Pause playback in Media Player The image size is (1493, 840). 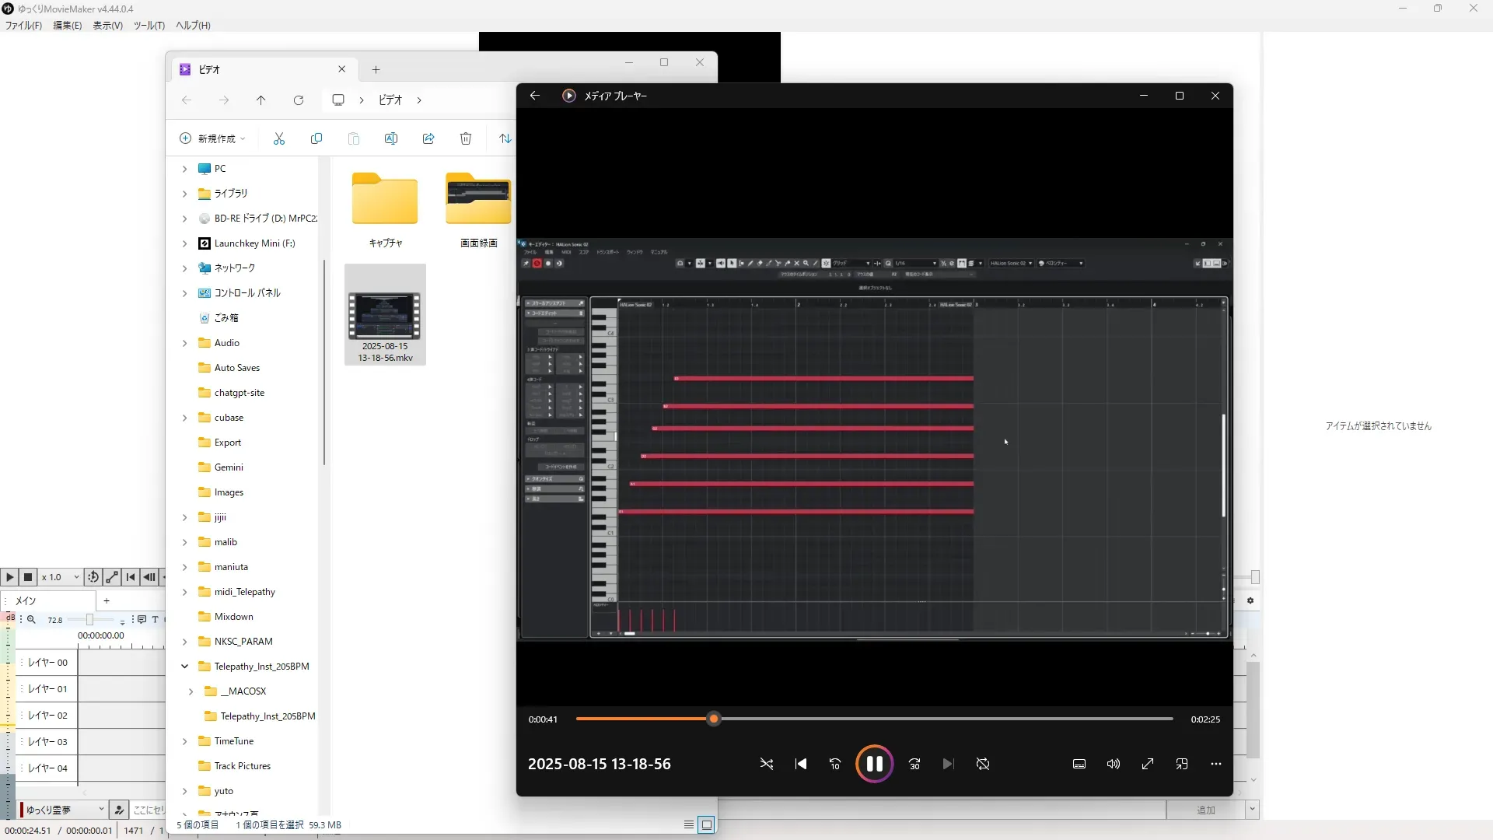pos(874,764)
